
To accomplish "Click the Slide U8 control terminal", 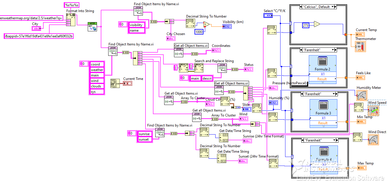I will (246, 109).
